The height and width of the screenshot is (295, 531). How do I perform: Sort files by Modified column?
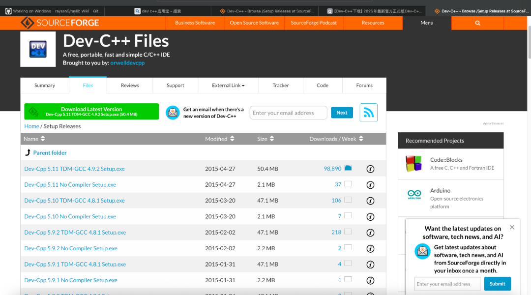tap(219, 139)
